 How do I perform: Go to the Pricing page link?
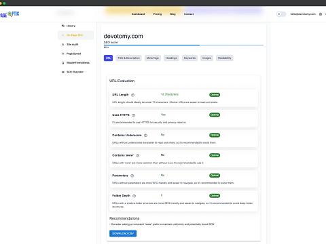click(158, 14)
